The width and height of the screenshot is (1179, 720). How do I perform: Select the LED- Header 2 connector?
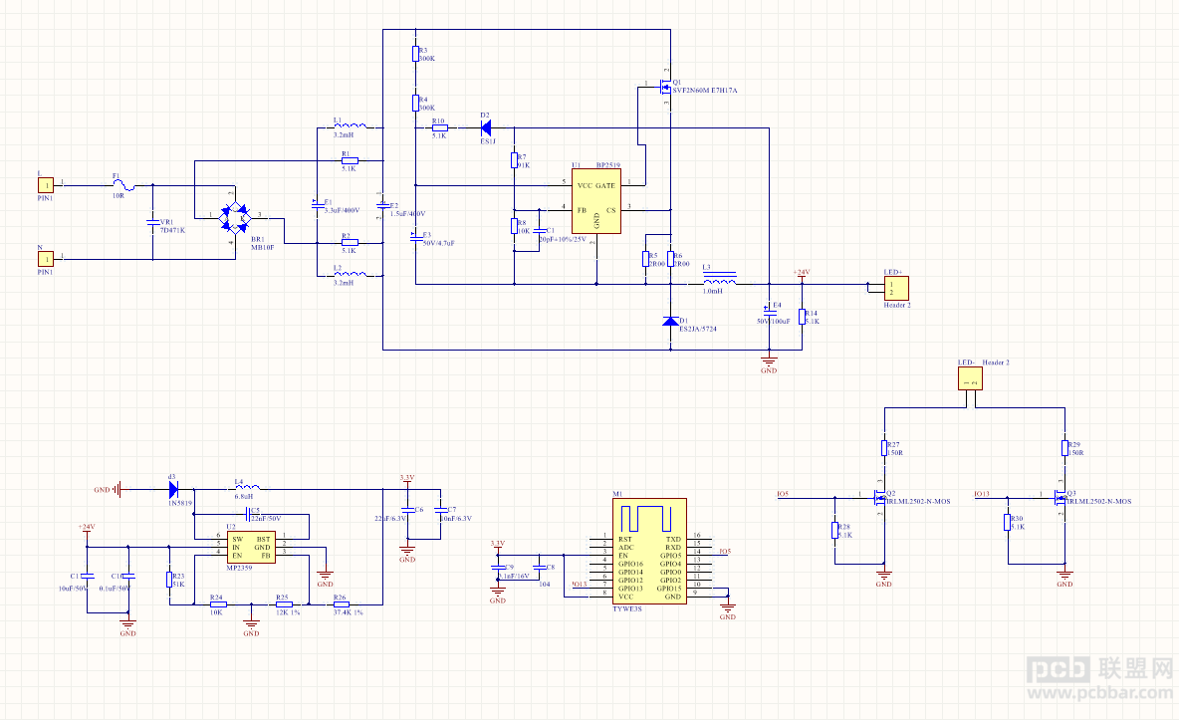(970, 378)
